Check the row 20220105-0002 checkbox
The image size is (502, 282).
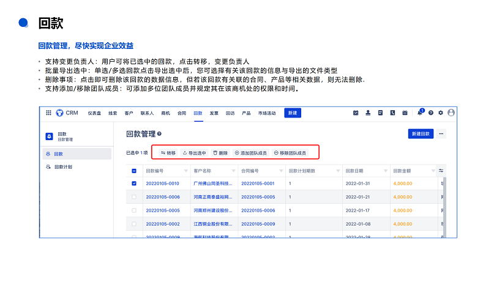(134, 224)
